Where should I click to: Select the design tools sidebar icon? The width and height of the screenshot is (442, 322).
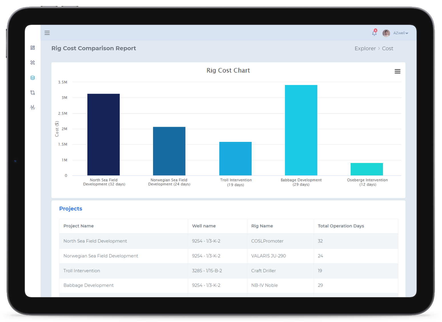(x=33, y=63)
